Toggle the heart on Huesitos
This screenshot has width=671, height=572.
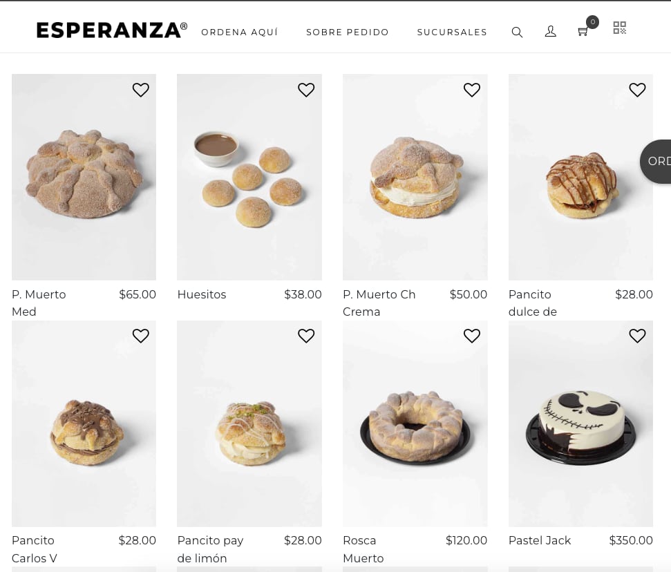click(x=306, y=90)
